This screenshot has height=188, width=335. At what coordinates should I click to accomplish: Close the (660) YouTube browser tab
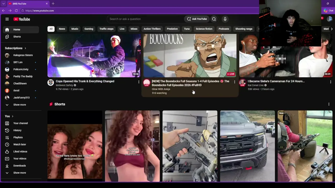tap(47, 4)
